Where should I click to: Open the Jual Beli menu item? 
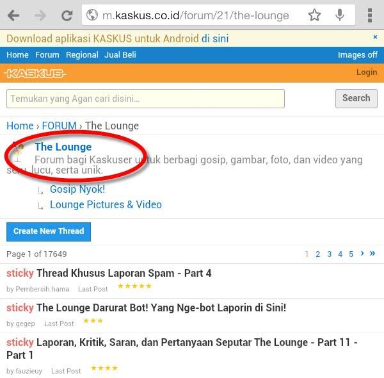click(120, 55)
